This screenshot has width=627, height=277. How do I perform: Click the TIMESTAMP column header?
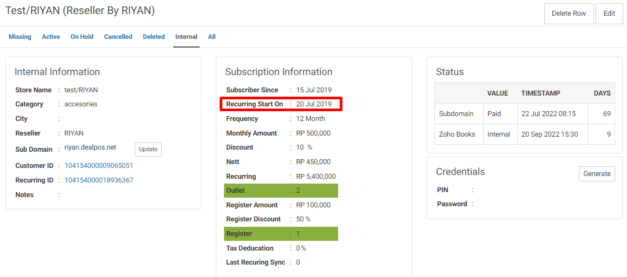[540, 93]
